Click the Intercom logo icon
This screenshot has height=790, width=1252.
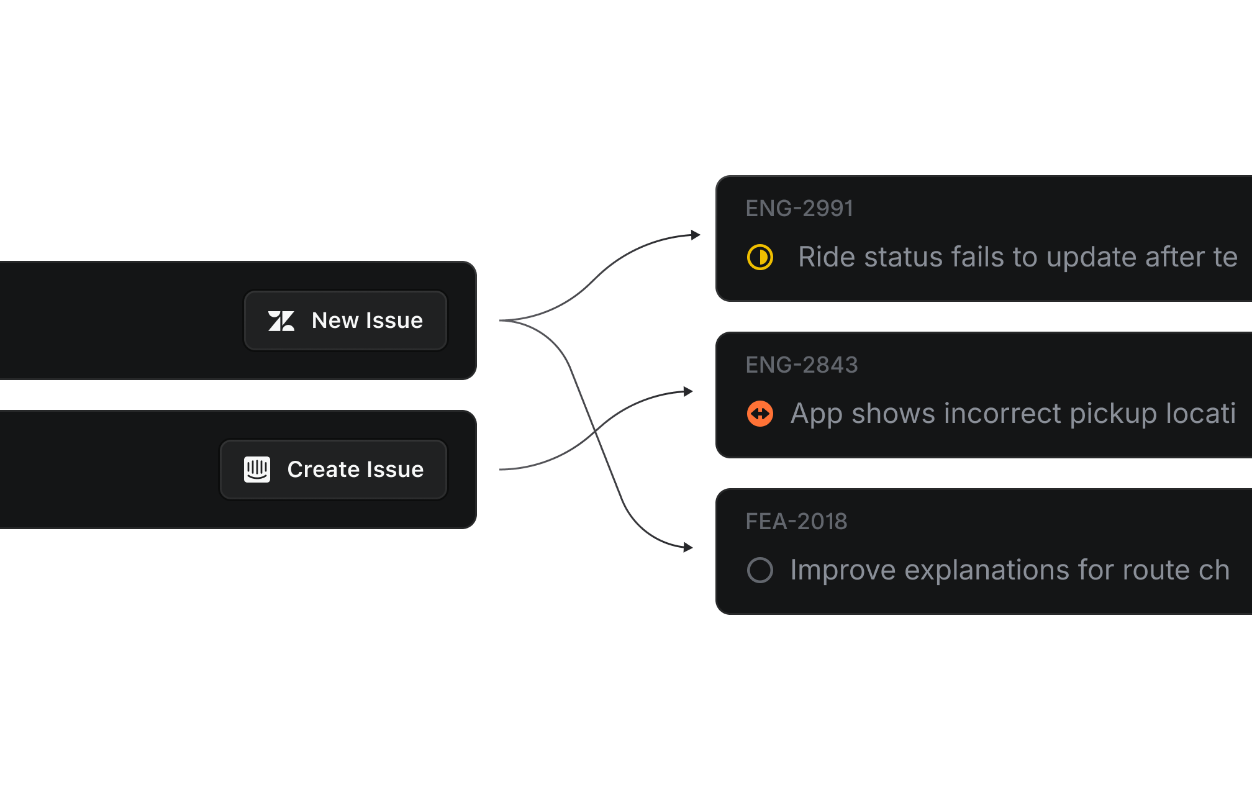(x=257, y=470)
